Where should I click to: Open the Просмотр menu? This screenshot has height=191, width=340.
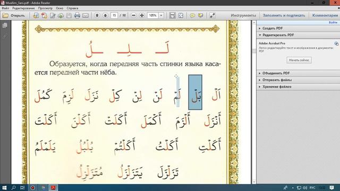click(x=45, y=8)
